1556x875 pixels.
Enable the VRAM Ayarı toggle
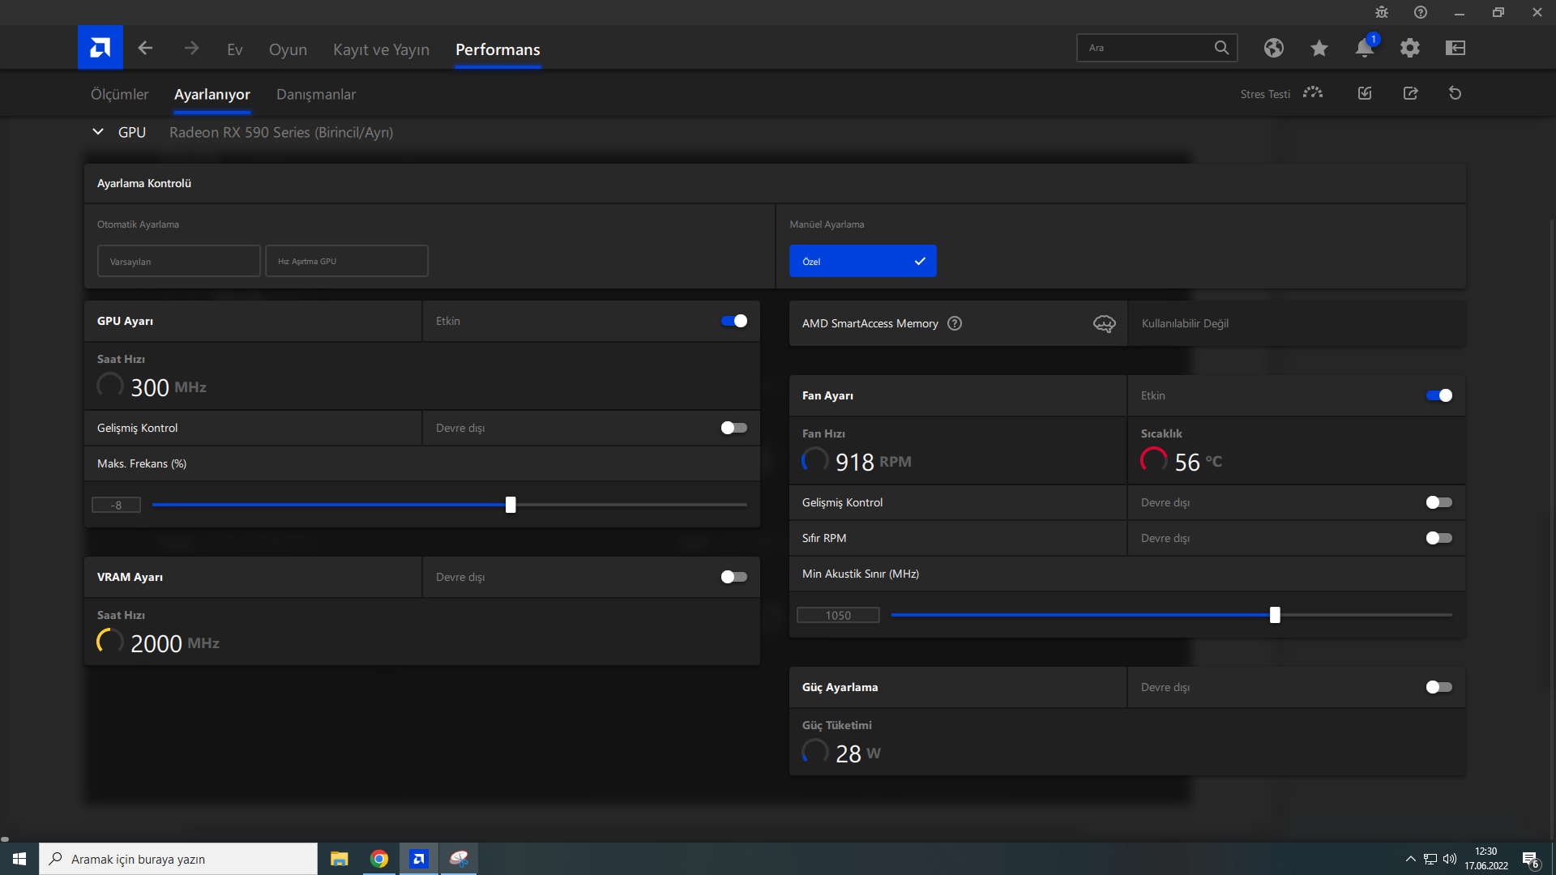(x=734, y=578)
